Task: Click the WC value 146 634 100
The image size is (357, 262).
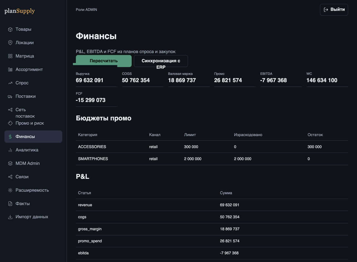Action: (x=322, y=80)
